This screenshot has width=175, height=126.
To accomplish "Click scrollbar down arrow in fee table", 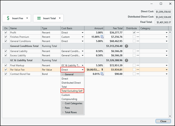I will tap(170, 116).
